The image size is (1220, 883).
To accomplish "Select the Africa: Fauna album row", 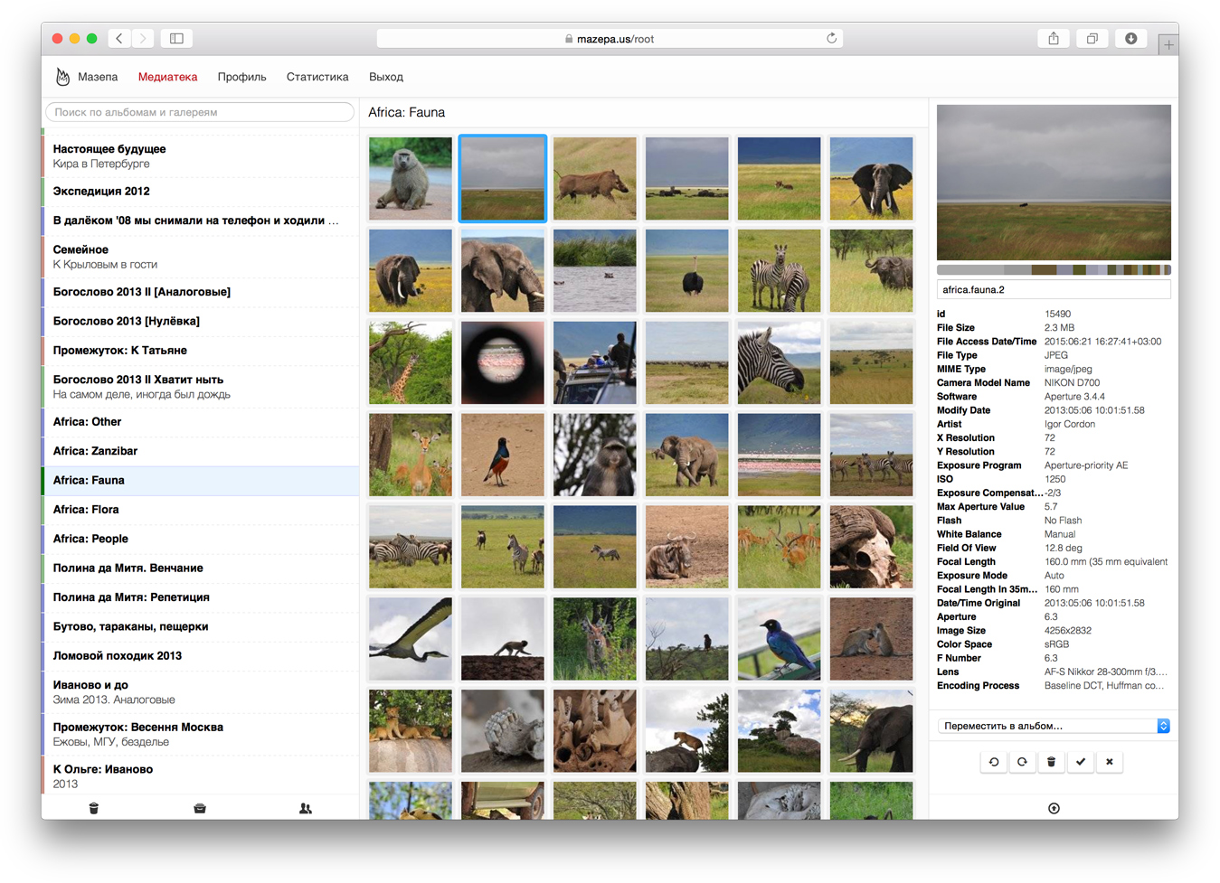I will 201,480.
